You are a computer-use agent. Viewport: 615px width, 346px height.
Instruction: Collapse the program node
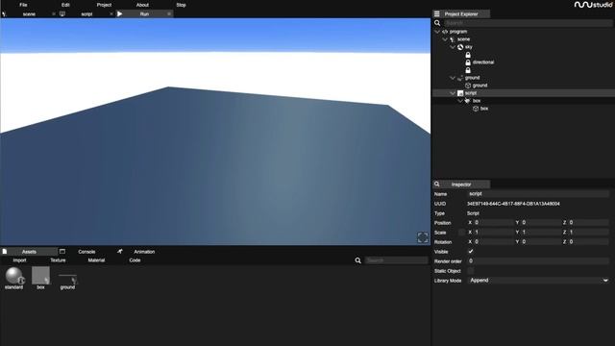437,32
